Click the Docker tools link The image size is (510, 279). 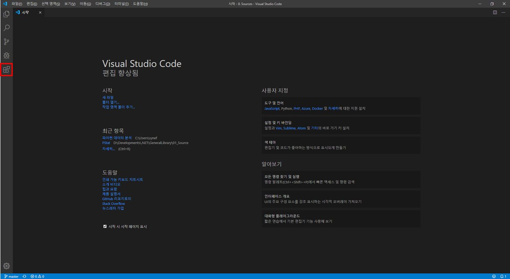(x=317, y=108)
